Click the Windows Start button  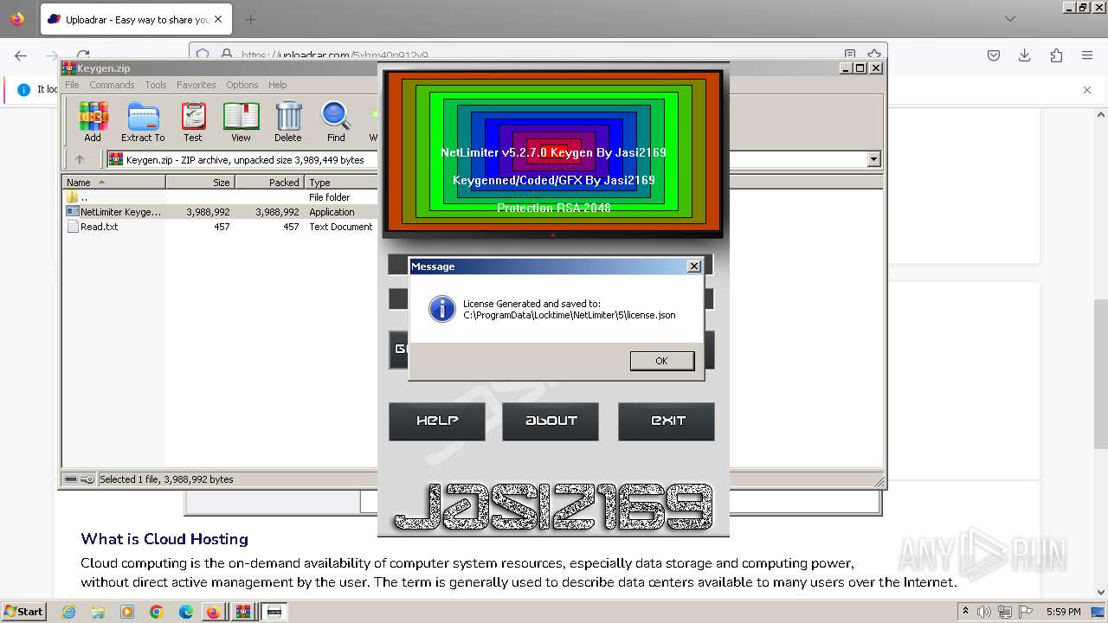coord(24,612)
